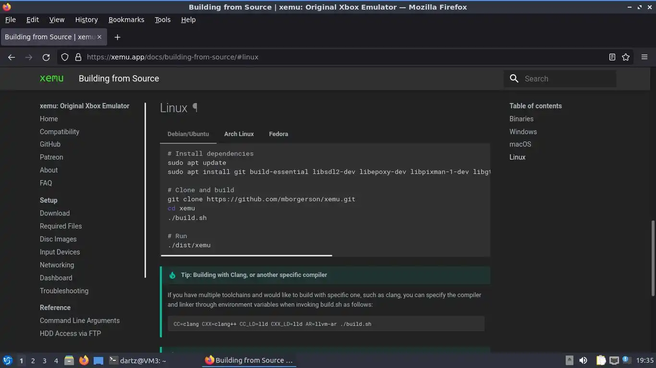Jump to macOS in table of contents
656x368 pixels.
coord(520,144)
